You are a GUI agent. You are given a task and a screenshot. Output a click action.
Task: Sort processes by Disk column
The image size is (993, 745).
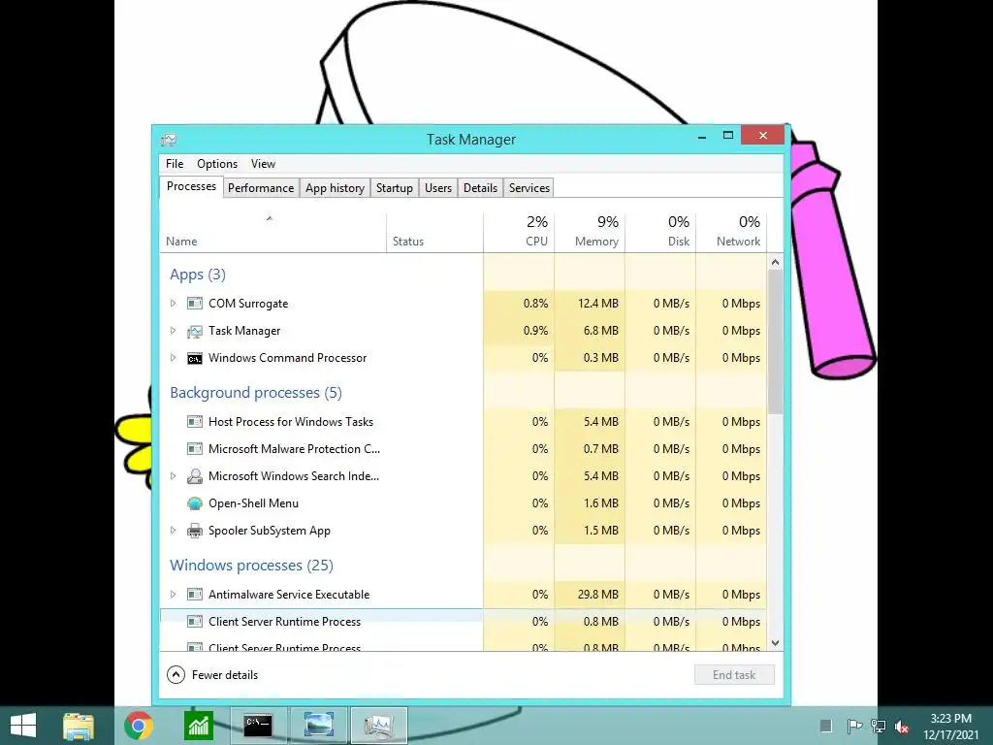pos(660,233)
